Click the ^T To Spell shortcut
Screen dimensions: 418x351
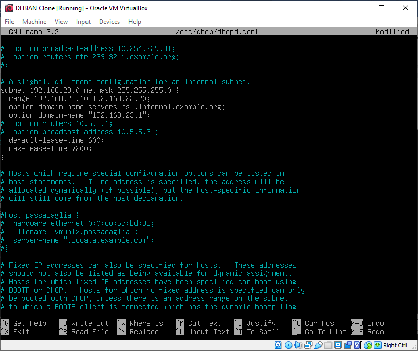pyautogui.click(x=257, y=332)
